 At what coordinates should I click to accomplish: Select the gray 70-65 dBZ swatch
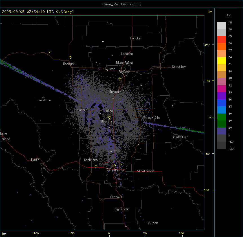[x=222, y=32]
